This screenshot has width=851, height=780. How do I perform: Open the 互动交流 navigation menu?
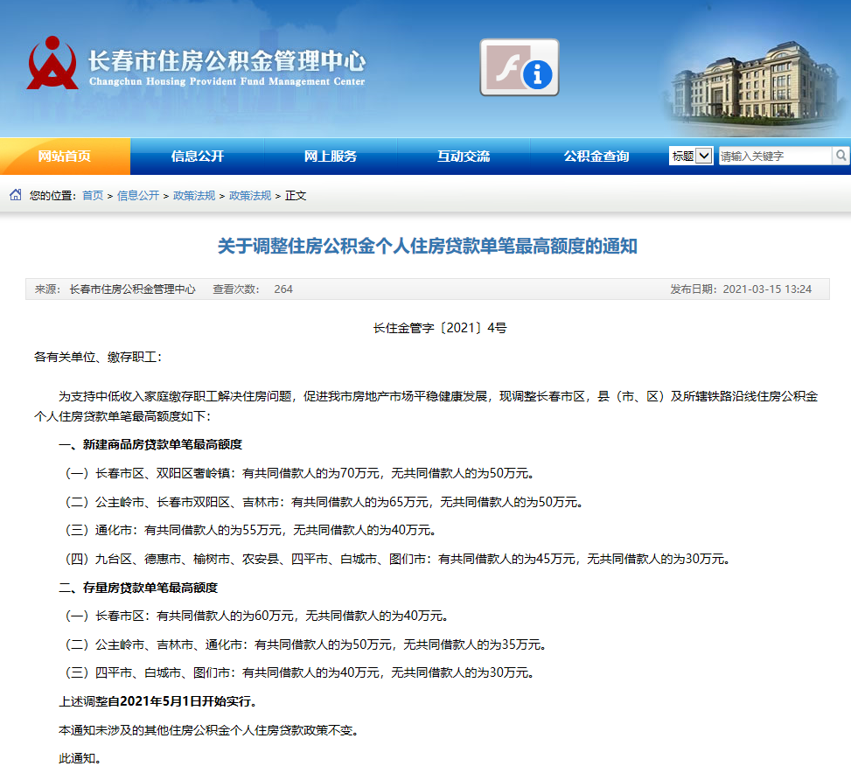(x=462, y=155)
